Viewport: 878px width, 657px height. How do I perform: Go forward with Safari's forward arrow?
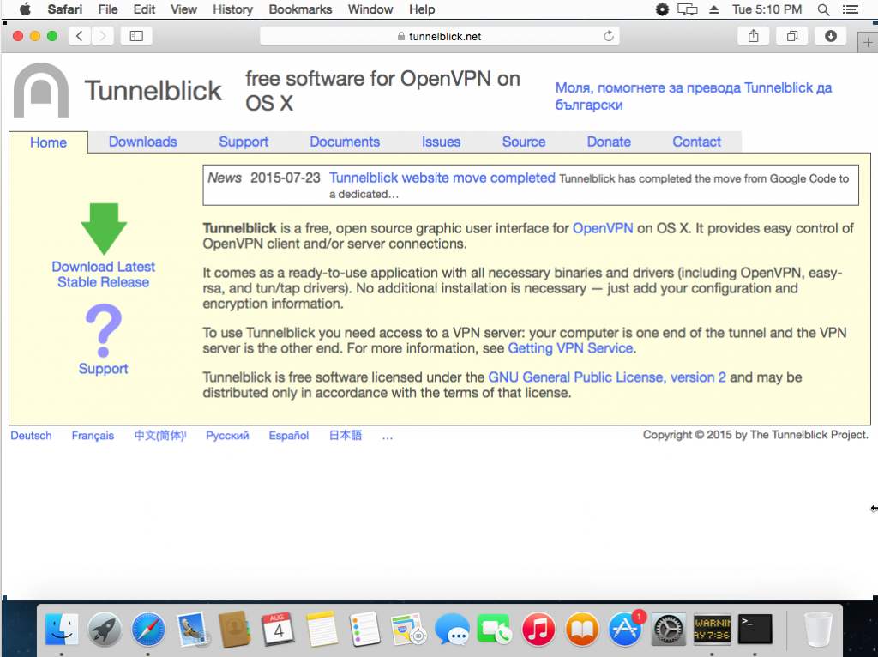(x=103, y=36)
